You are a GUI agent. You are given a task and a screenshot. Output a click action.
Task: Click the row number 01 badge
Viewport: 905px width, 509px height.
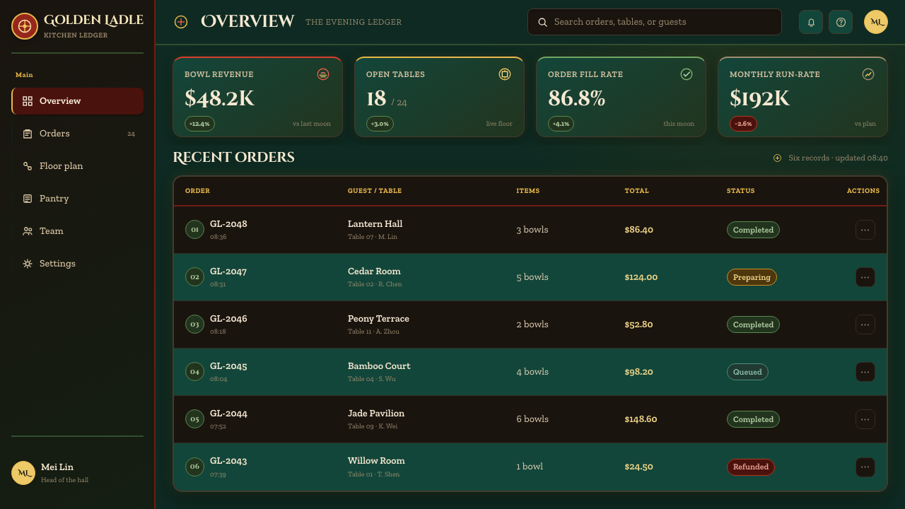(x=194, y=230)
